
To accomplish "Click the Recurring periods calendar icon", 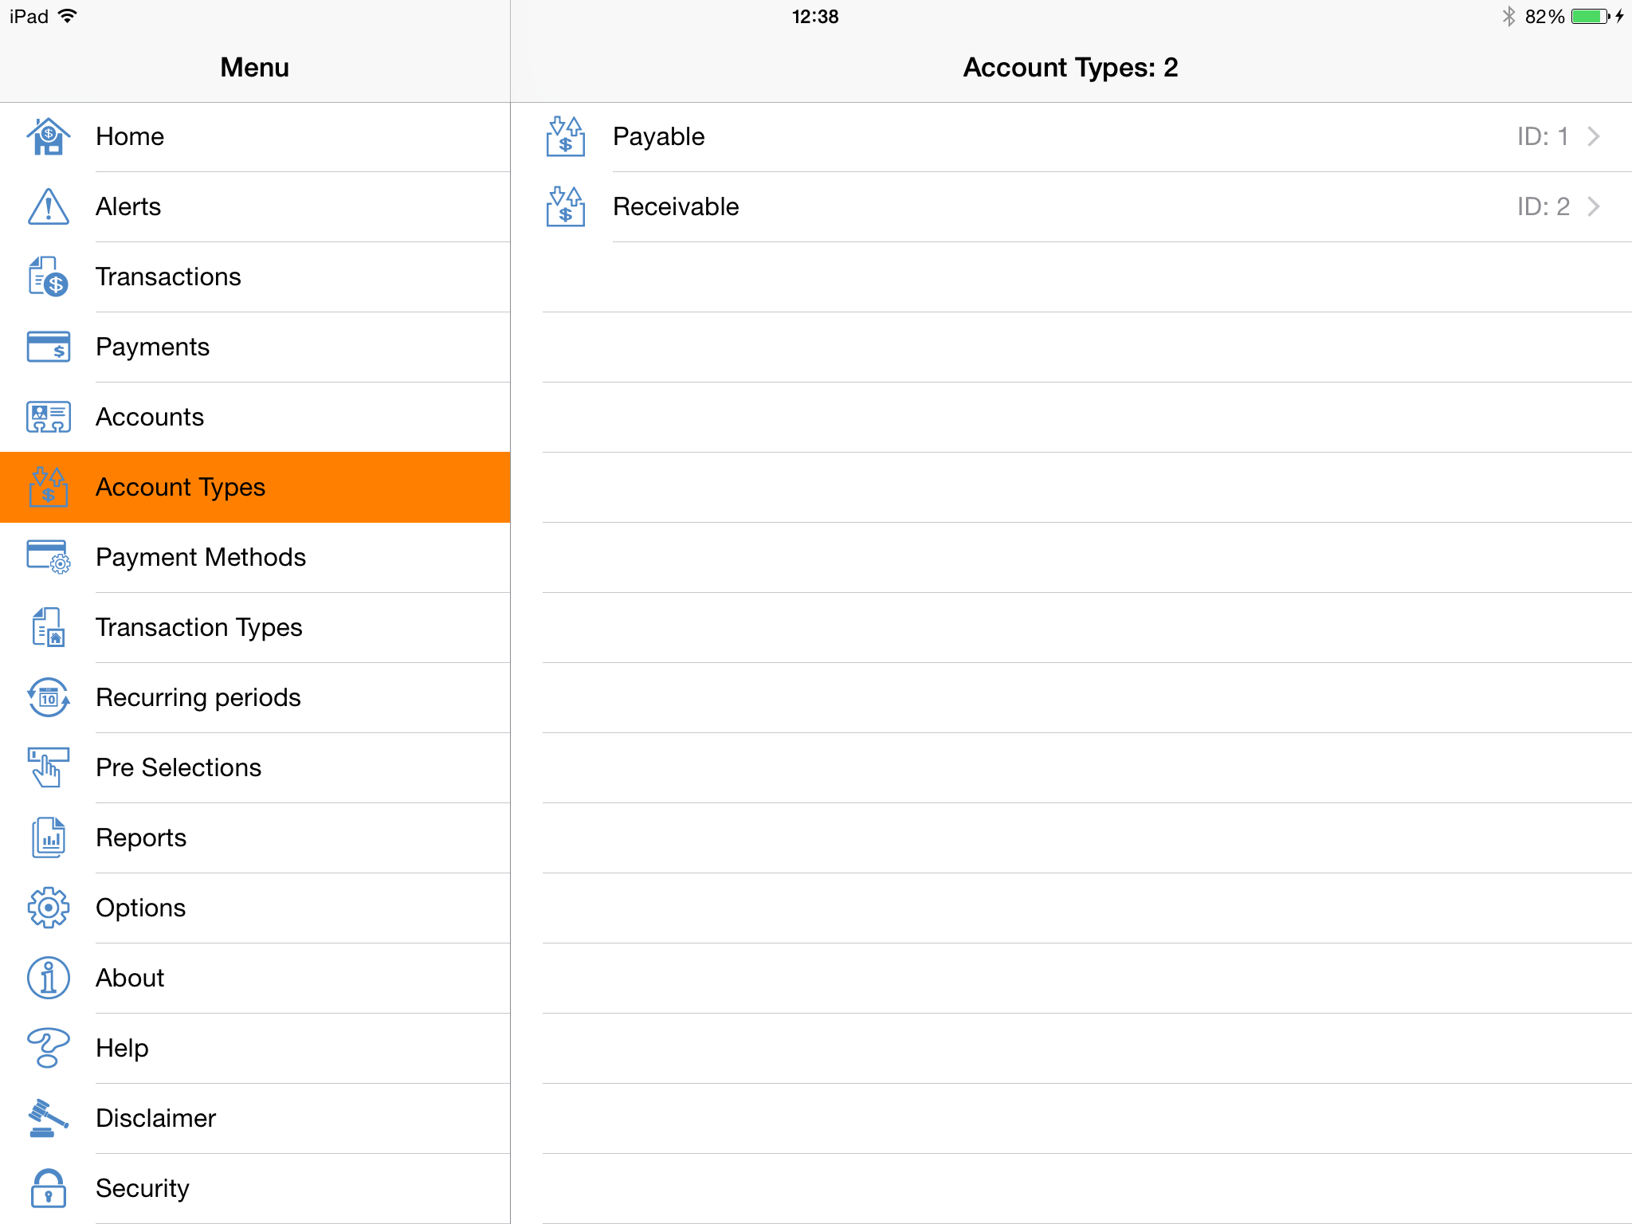I will [49, 698].
